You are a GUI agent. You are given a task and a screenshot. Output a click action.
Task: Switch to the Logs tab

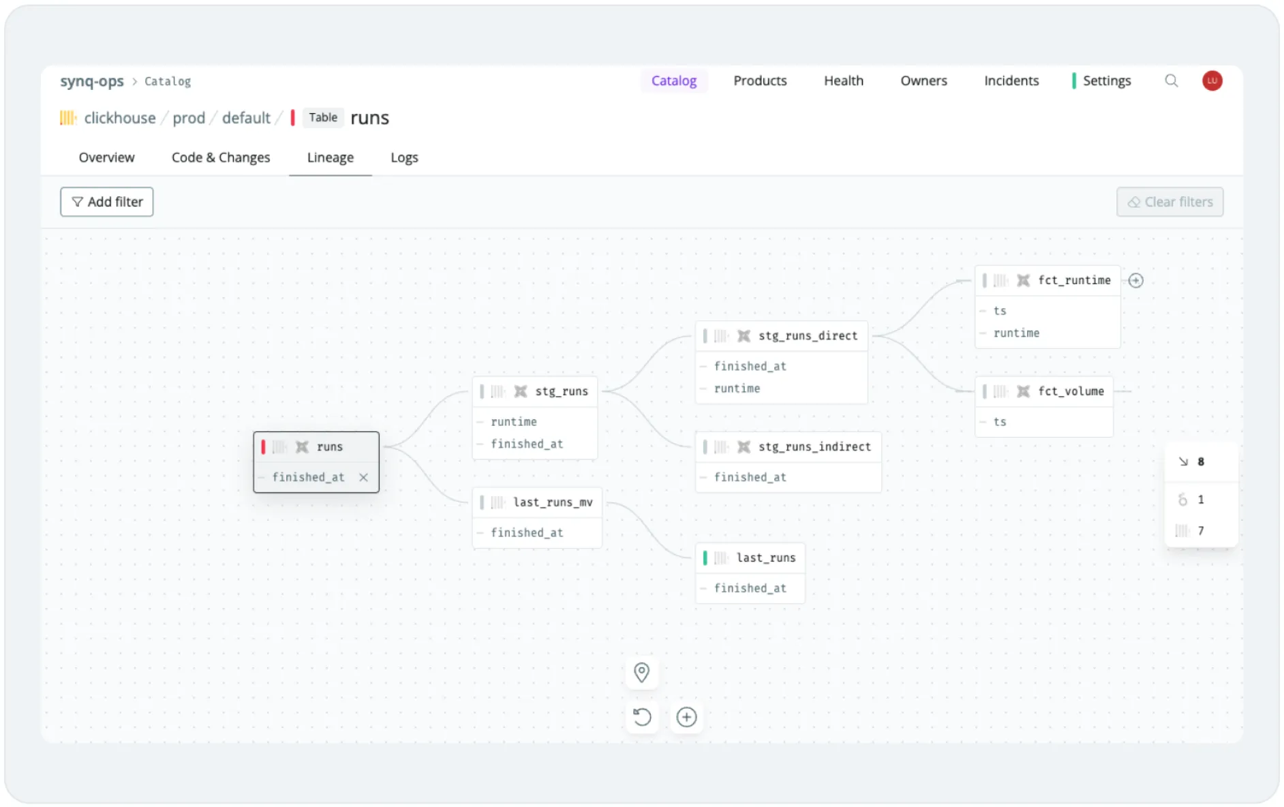[x=404, y=157]
